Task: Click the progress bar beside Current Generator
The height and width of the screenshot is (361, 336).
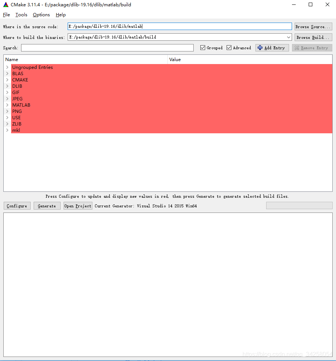Action: pos(299,205)
